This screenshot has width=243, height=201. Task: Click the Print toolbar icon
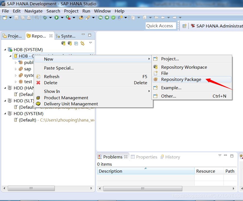coord(29,18)
